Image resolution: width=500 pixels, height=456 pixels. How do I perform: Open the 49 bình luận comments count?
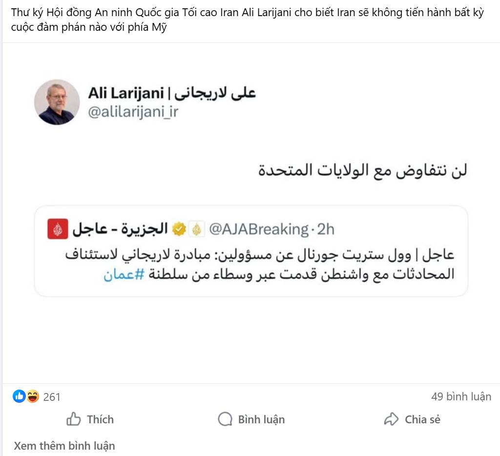[461, 396]
